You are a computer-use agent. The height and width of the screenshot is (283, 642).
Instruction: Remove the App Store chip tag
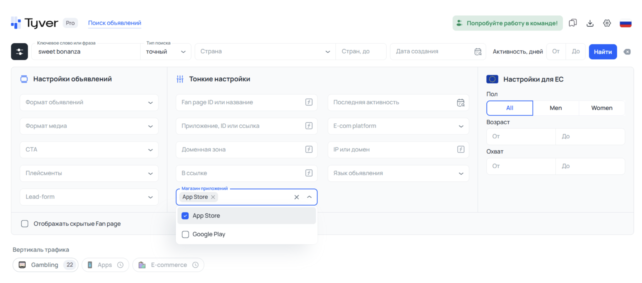click(213, 197)
